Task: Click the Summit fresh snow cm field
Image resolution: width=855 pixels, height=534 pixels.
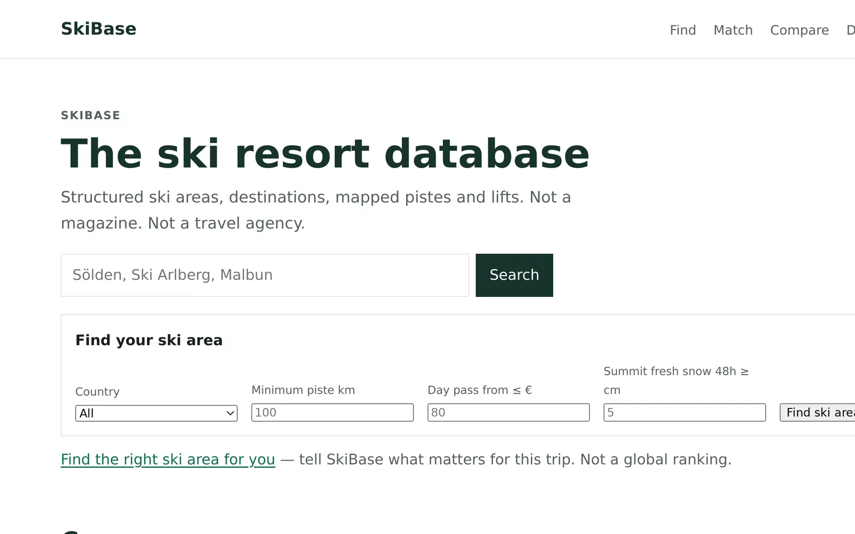Action: (685, 412)
